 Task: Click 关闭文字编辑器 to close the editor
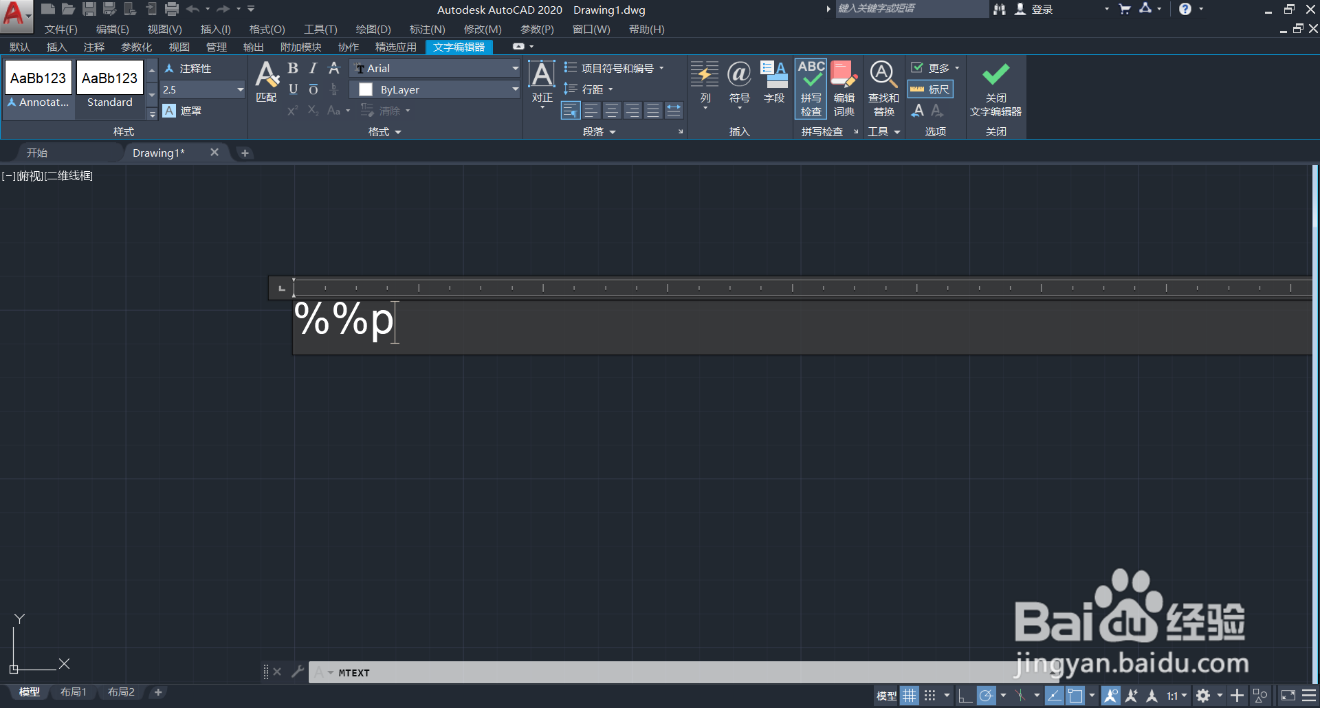(995, 88)
